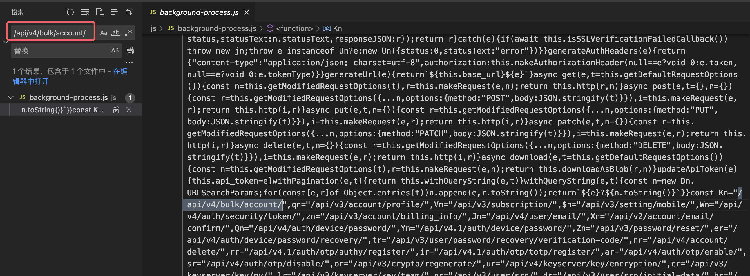Clear all search results
Image resolution: width=750 pixels, height=276 pixels.
click(85, 12)
